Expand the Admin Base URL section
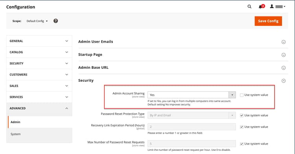 (x=183, y=68)
